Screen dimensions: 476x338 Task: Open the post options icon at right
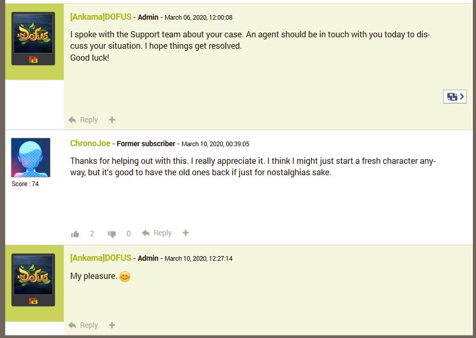tap(455, 96)
